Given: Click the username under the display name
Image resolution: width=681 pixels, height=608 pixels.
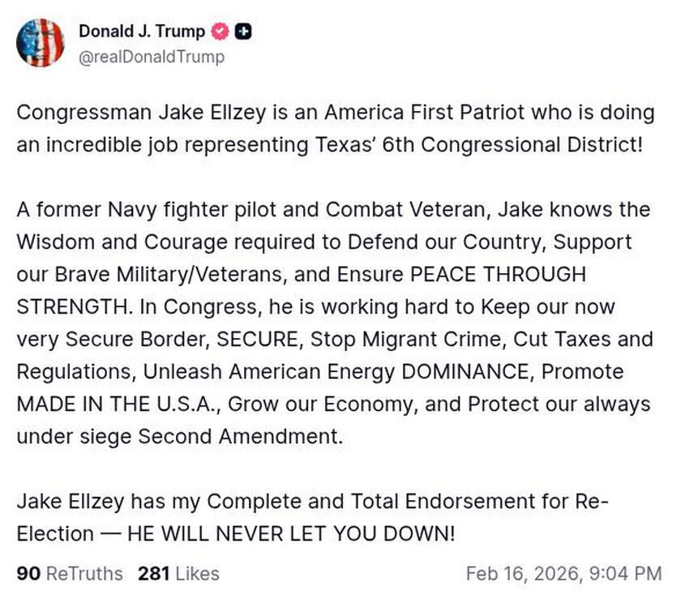Looking at the screenshot, I should click(x=151, y=58).
